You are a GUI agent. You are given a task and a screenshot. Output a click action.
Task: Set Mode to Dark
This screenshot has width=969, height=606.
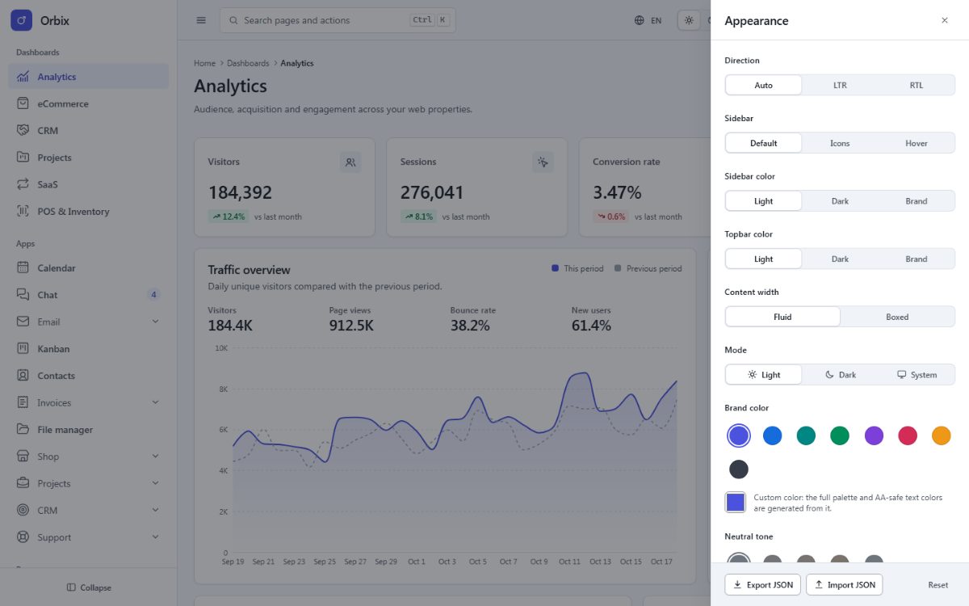(841, 374)
